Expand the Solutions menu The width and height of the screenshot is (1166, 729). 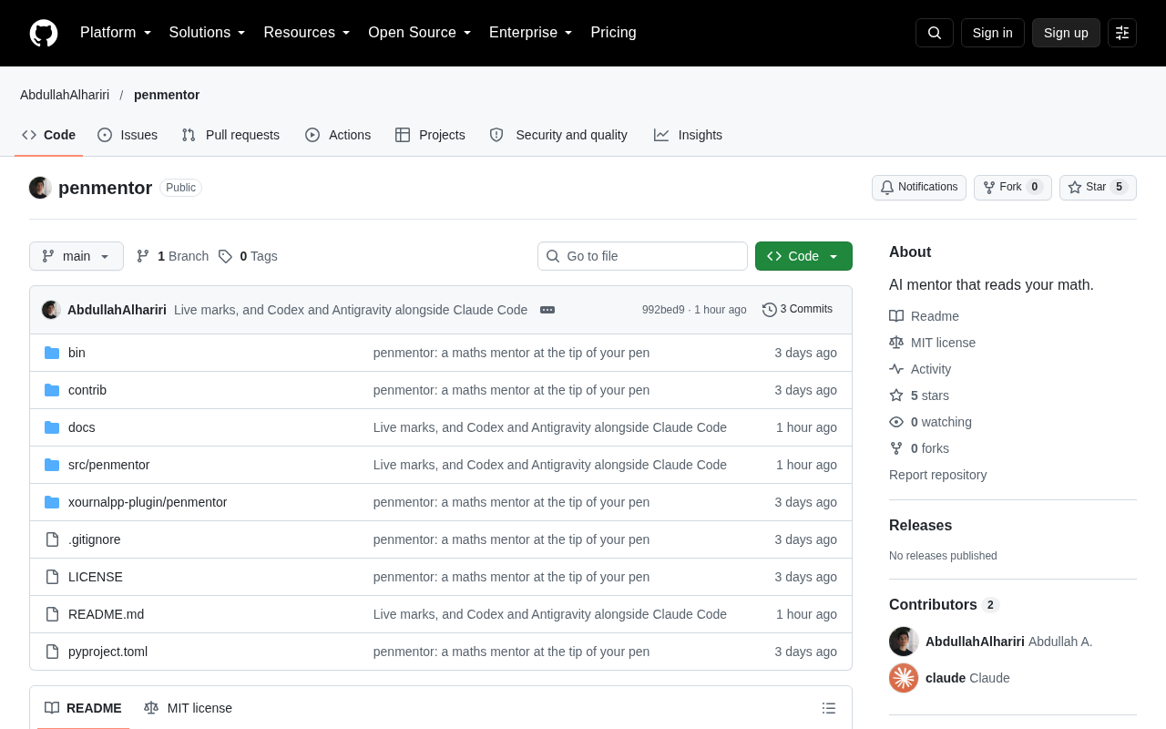(x=208, y=33)
